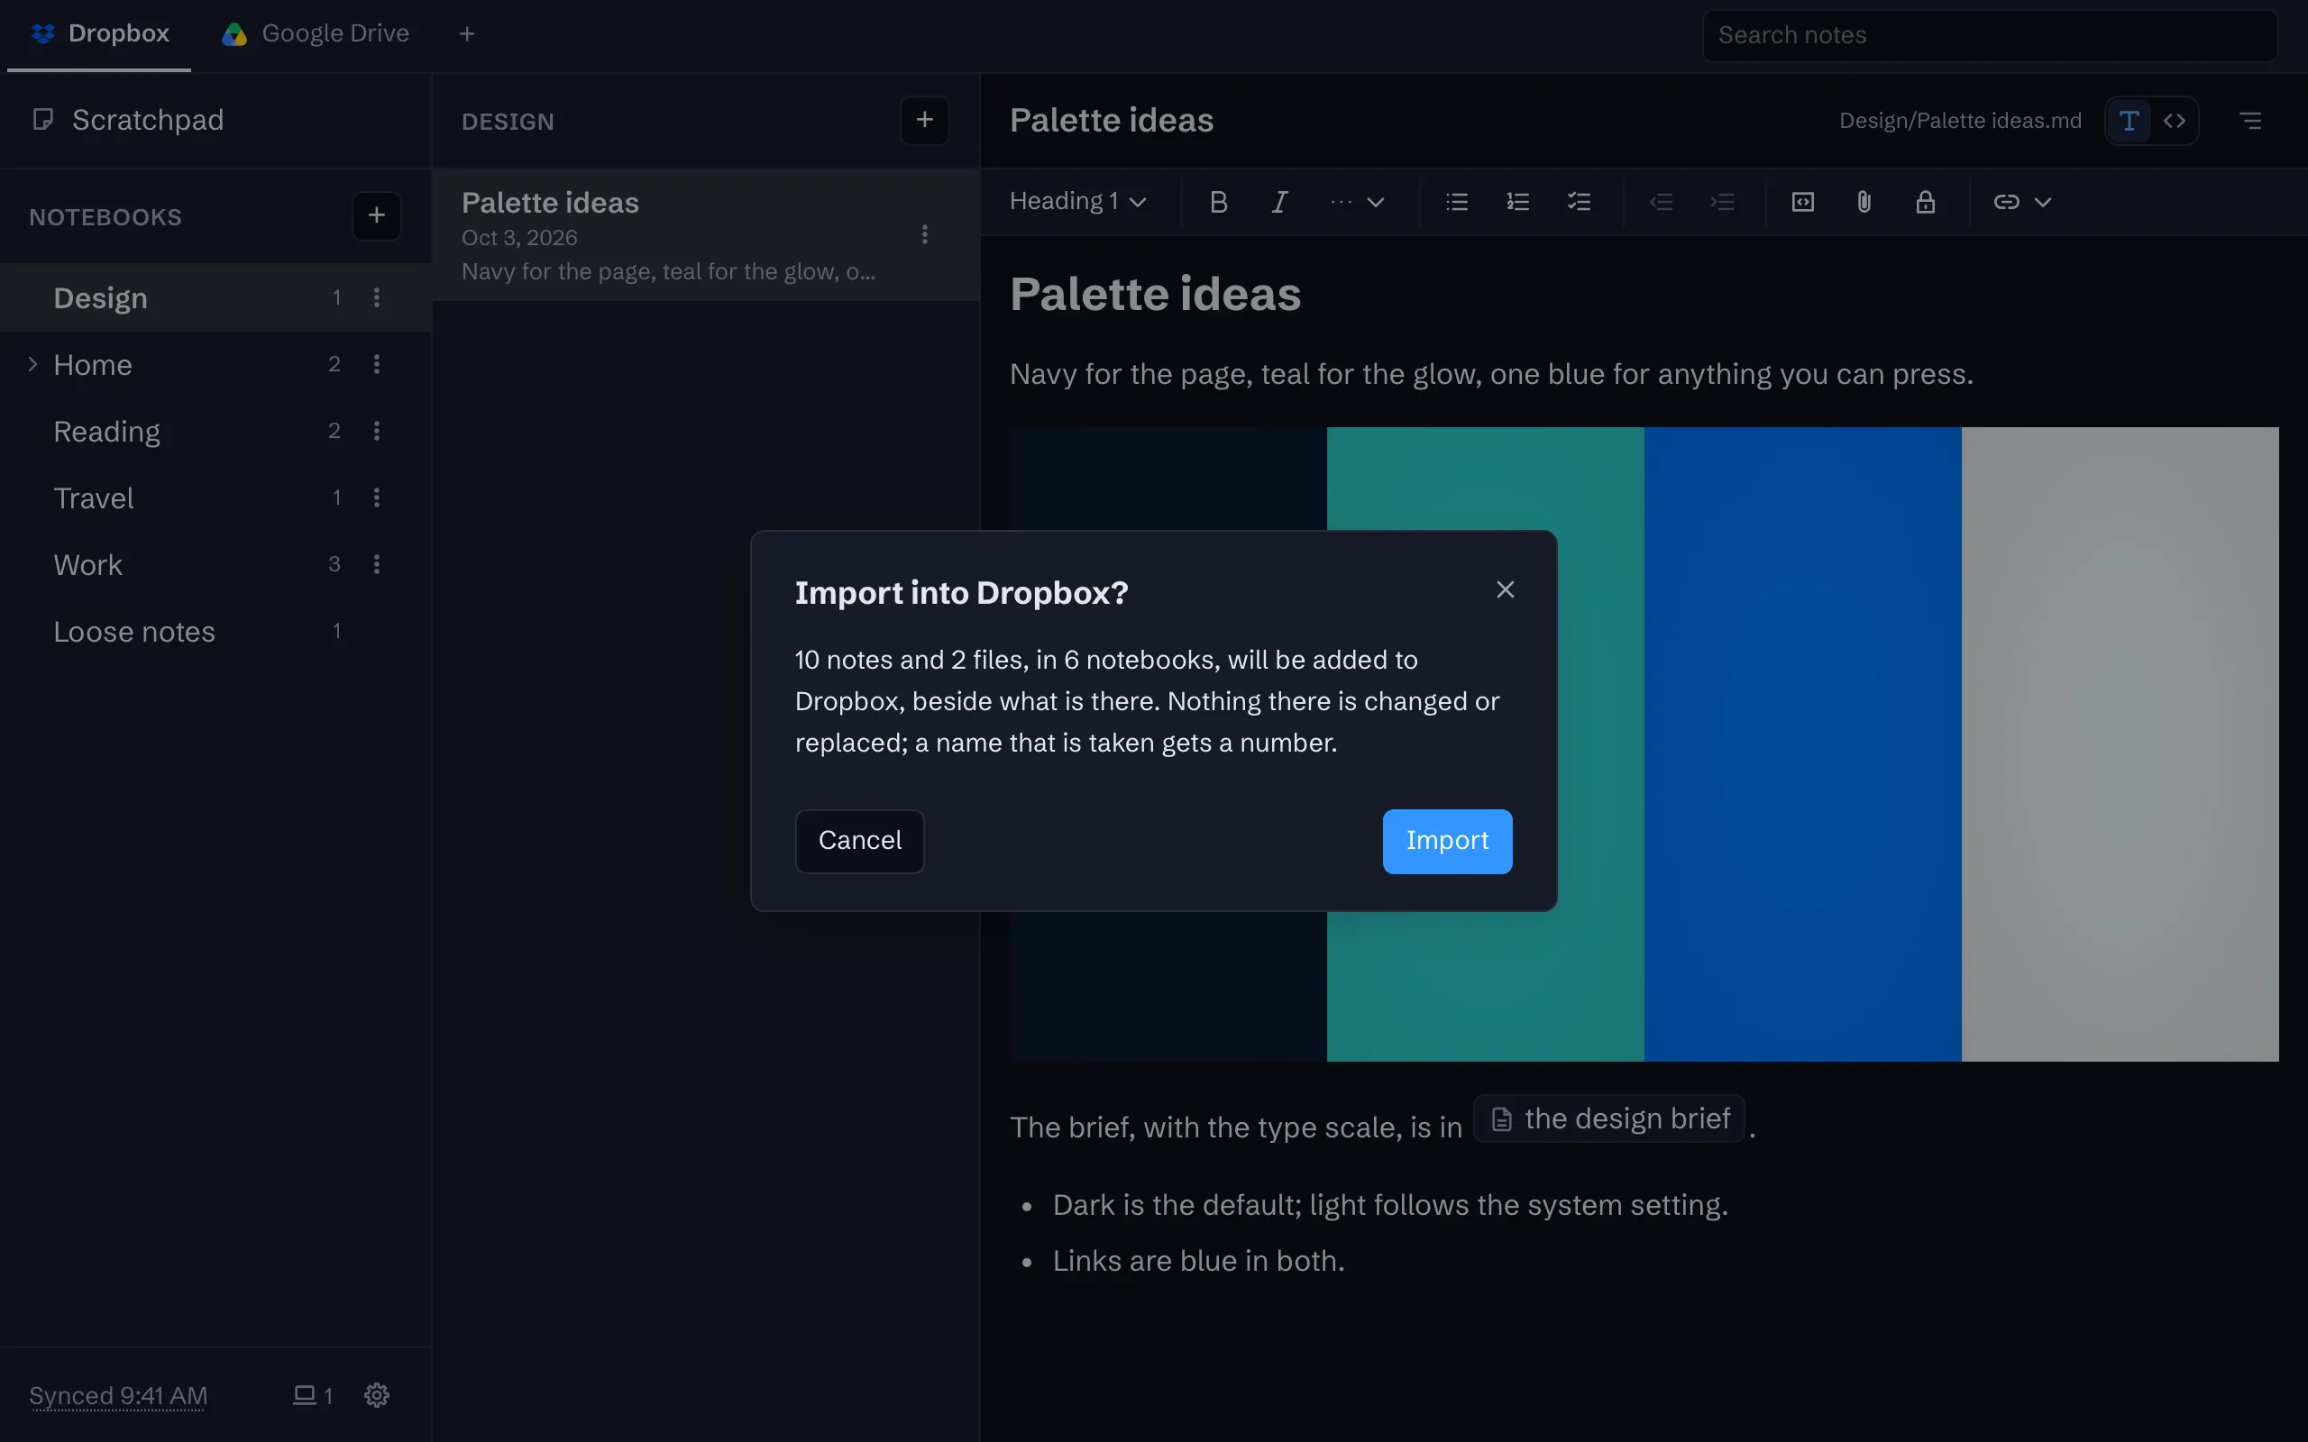Screen dimensions: 2308x1442
Task: Close the Import into Dropbox dialog
Action: [1505, 590]
